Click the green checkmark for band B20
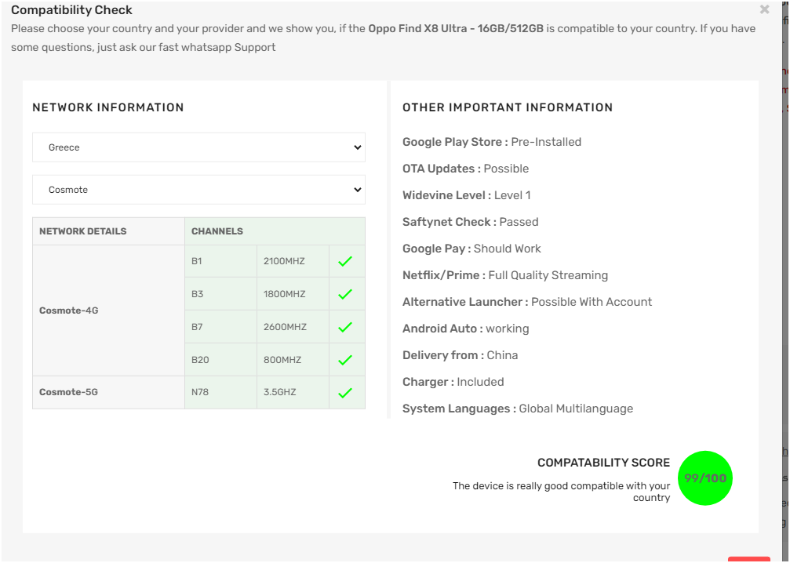Screen dimensions: 790x563 point(345,360)
